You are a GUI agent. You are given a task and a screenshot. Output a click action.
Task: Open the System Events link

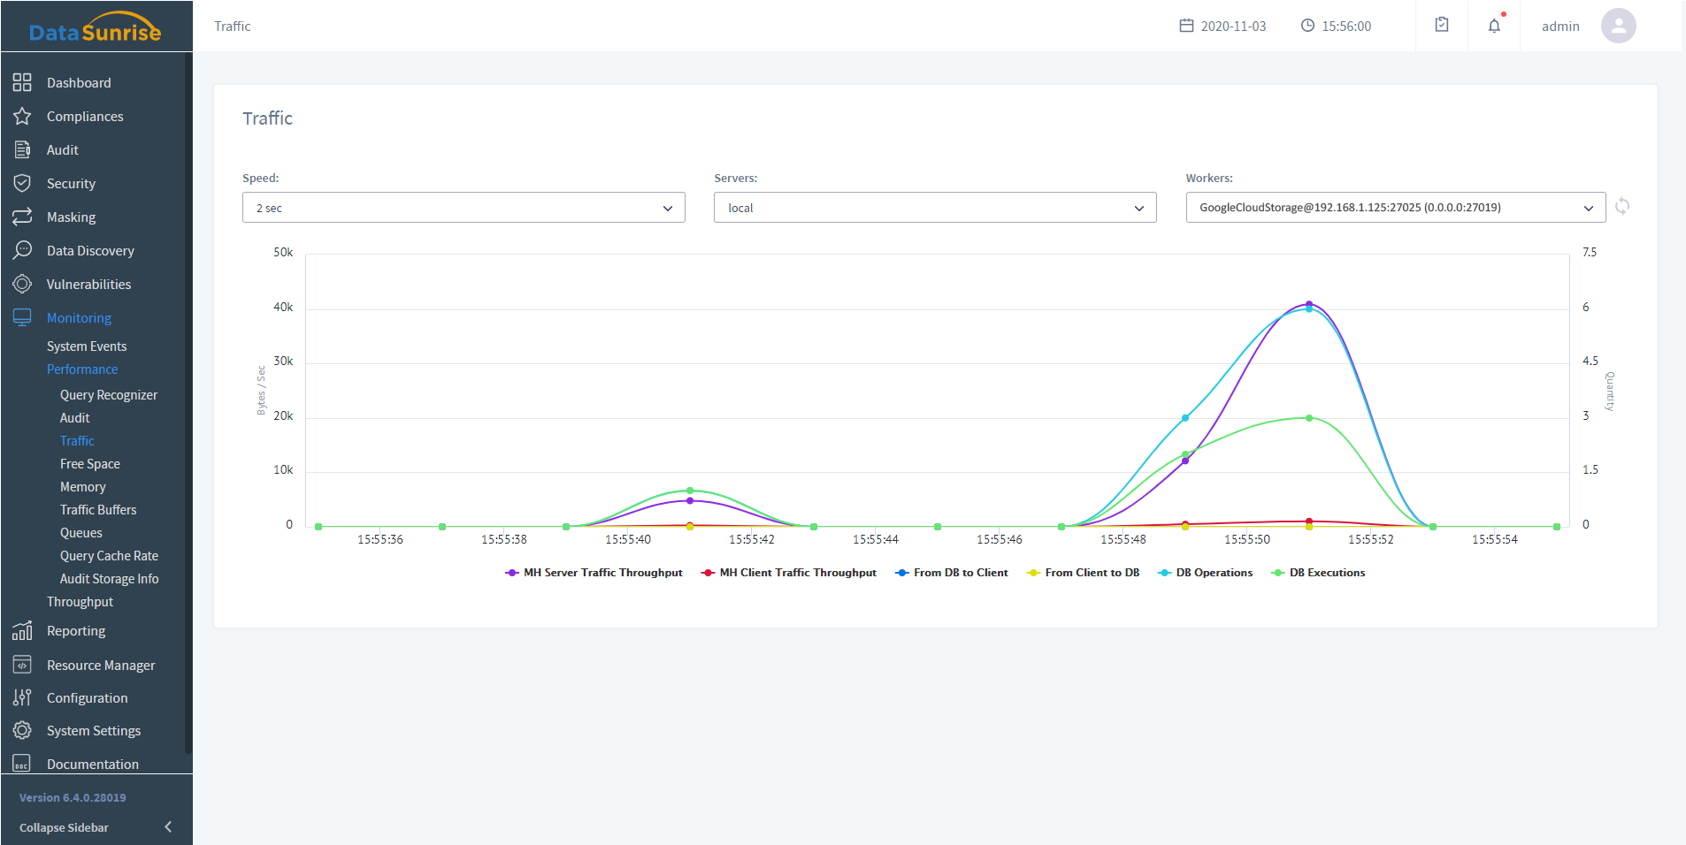pyautogui.click(x=87, y=346)
